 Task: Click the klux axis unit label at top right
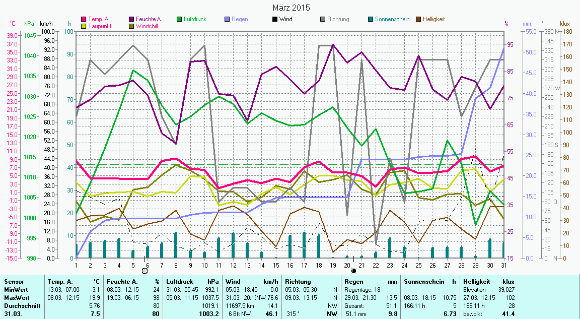tap(565, 24)
